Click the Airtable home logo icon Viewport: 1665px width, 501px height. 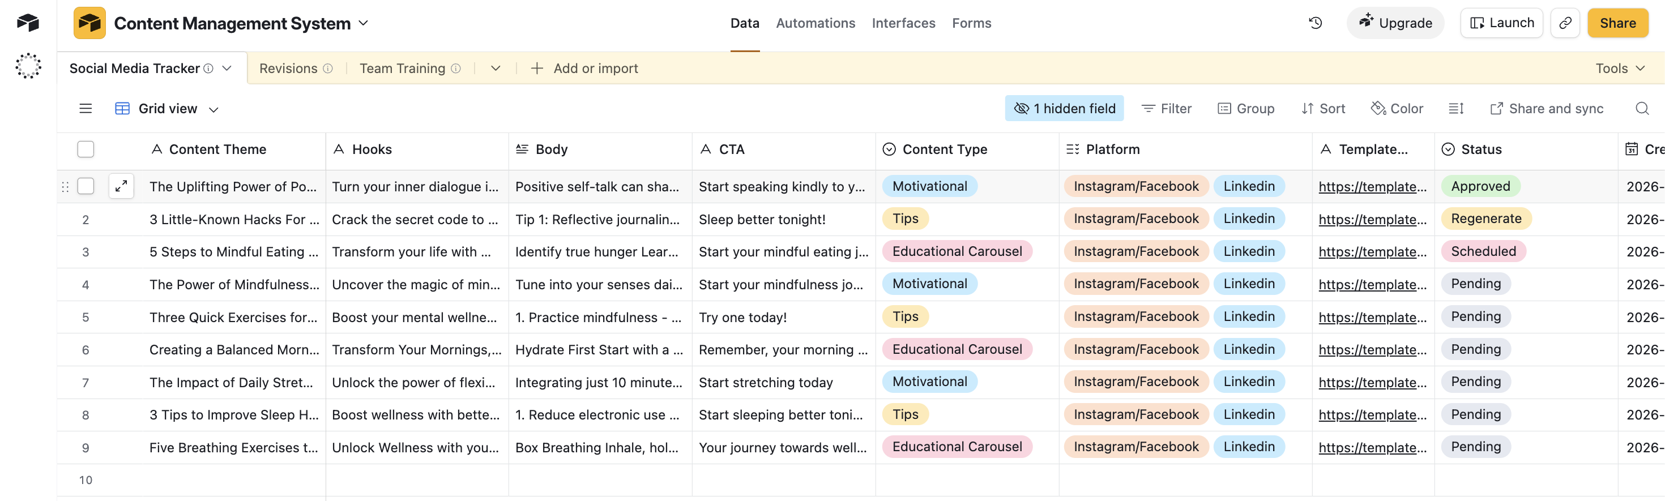point(28,23)
